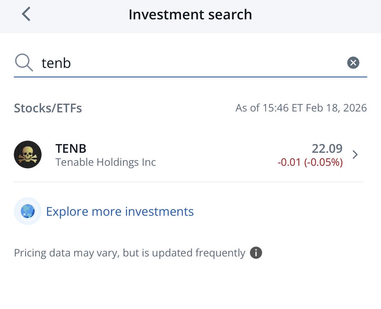
Task: Click into the search field containing tenb
Action: tap(190, 63)
